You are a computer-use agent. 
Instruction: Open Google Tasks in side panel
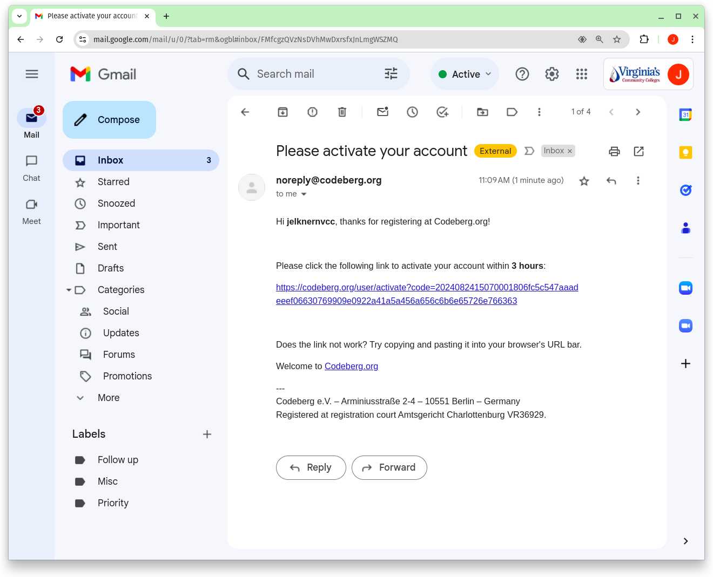point(685,190)
